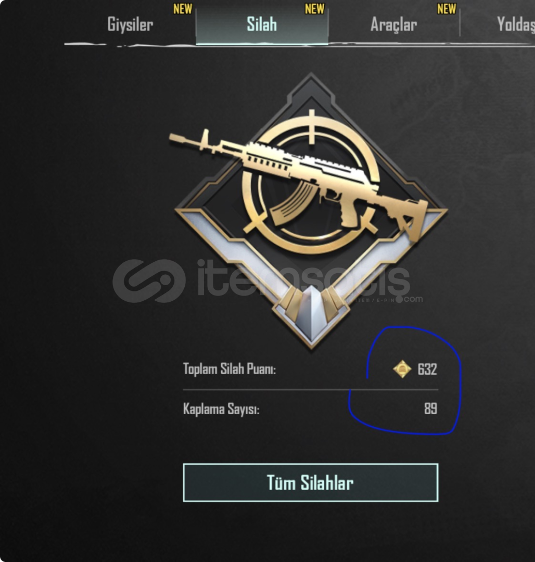Open the Giysiler tab
The image size is (535, 562).
(130, 24)
